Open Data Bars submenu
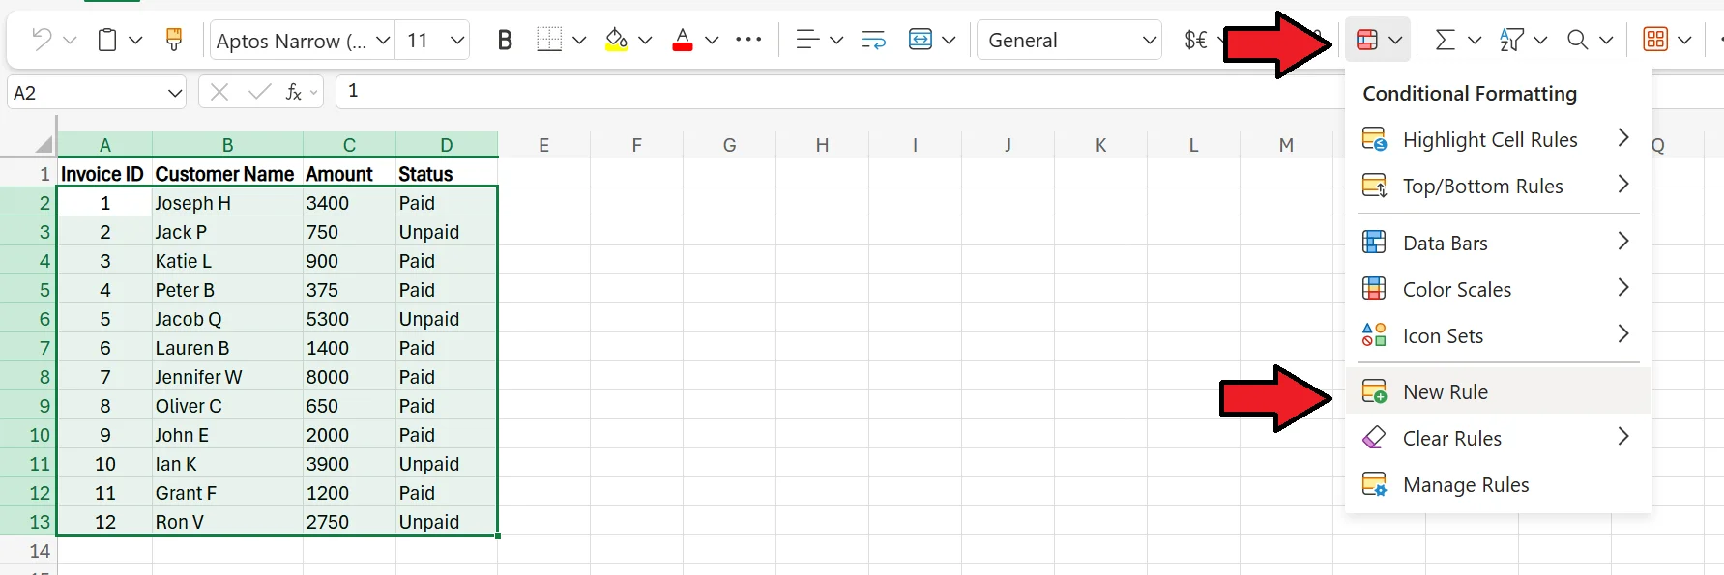 click(1498, 243)
